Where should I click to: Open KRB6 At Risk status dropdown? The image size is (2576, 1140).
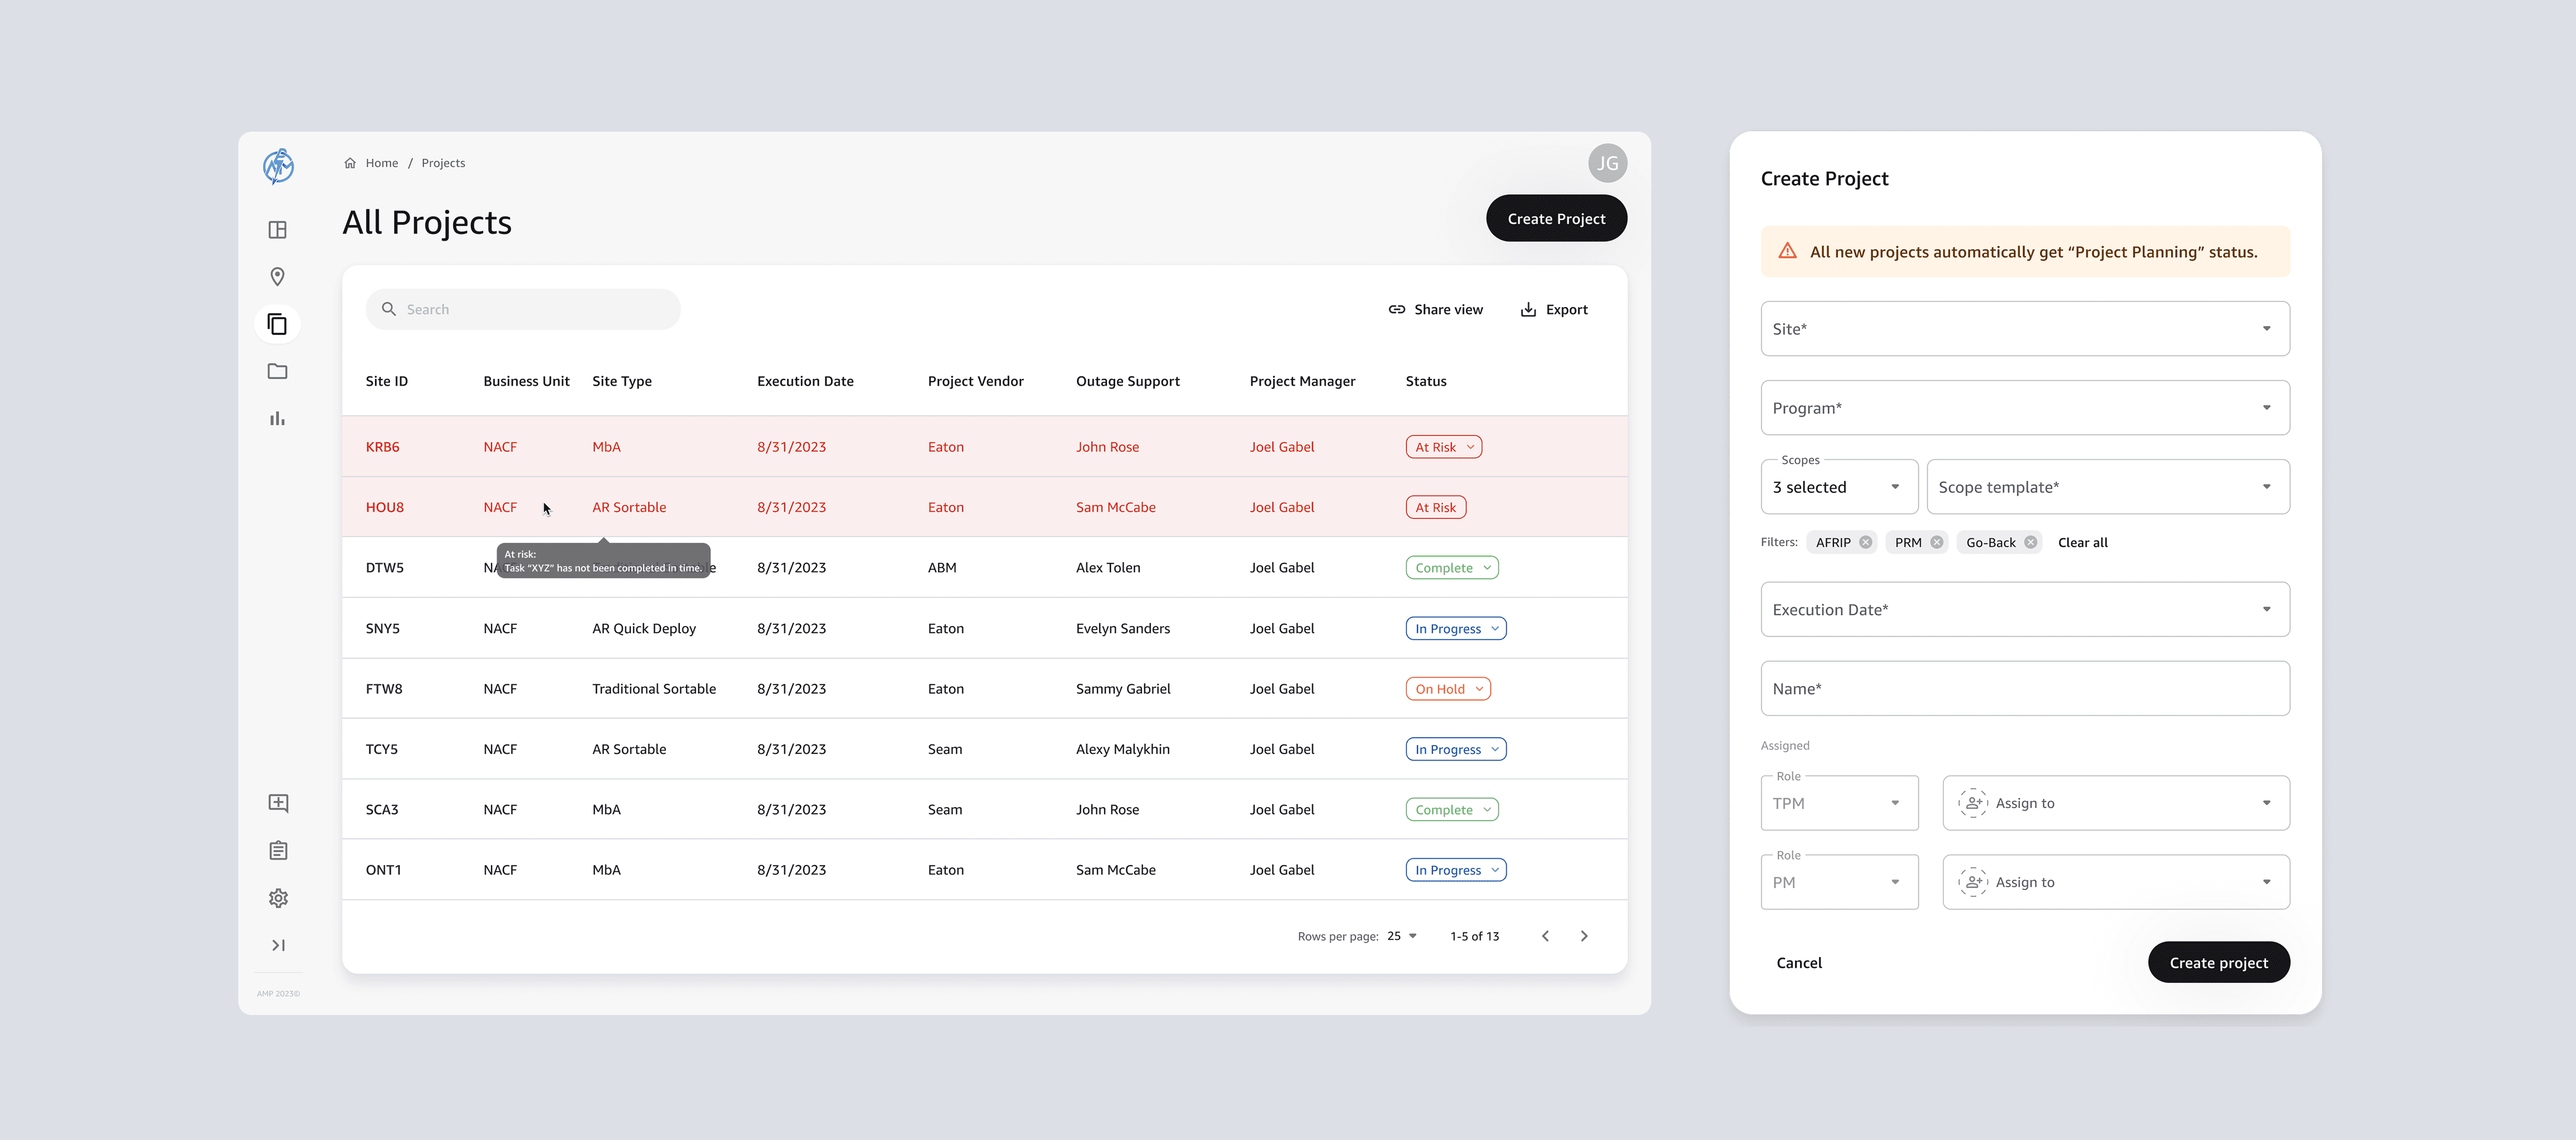[x=1443, y=447]
